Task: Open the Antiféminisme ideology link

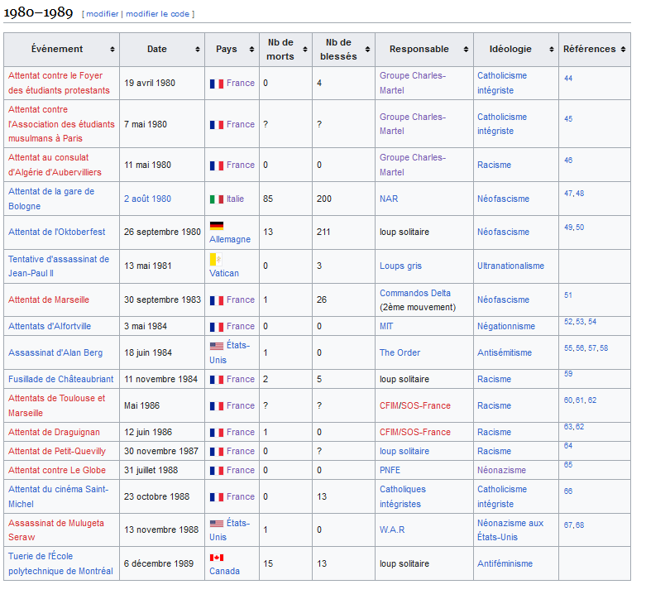Action: [505, 564]
